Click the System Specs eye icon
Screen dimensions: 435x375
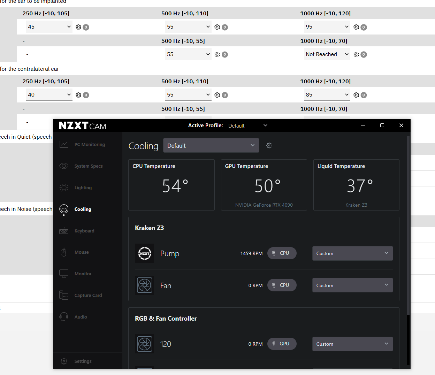(64, 166)
